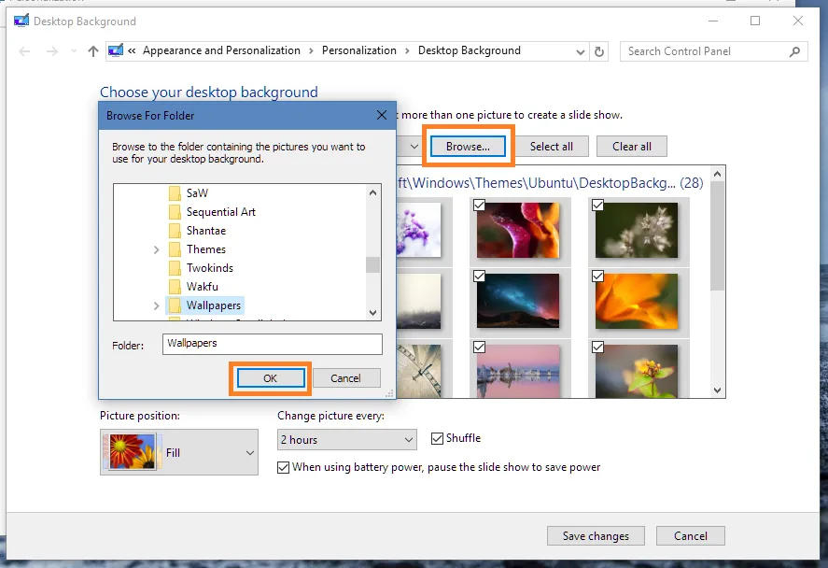Image resolution: width=828 pixels, height=568 pixels.
Task: Select the white blossoms wallpaper thumbnail
Action: coord(637,231)
